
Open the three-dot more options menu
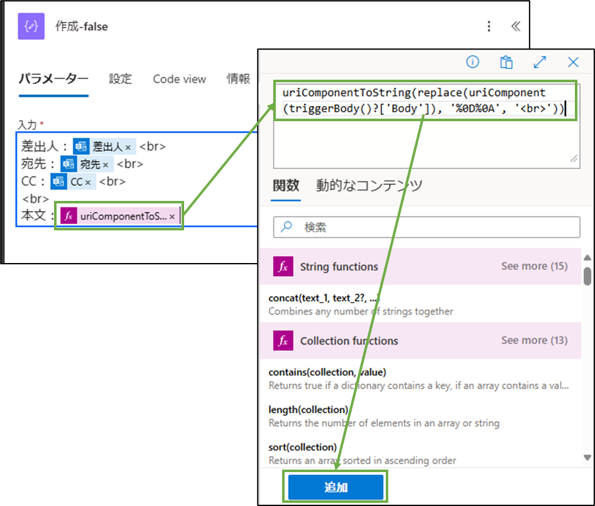489,26
